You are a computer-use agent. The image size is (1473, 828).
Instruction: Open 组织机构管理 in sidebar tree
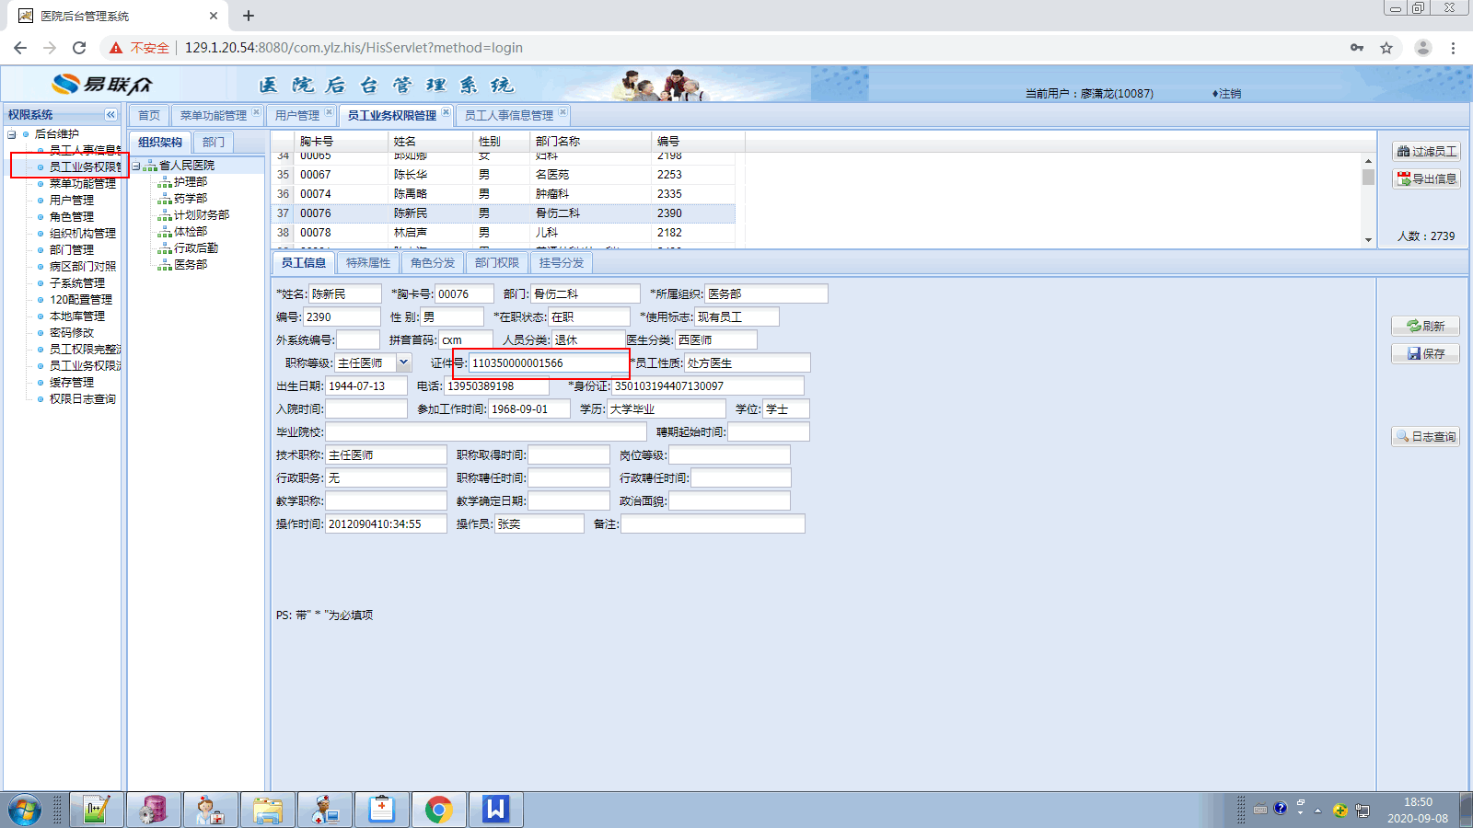[x=83, y=234]
